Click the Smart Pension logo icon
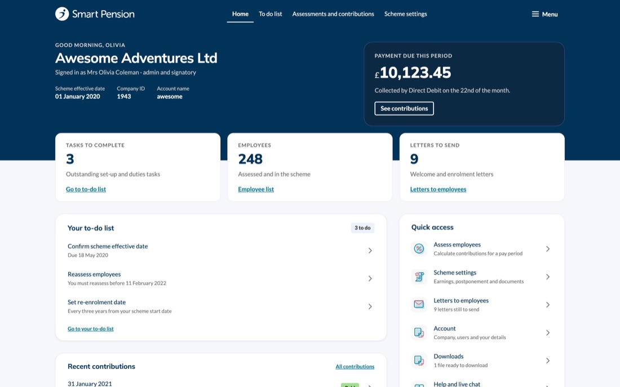 [62, 14]
